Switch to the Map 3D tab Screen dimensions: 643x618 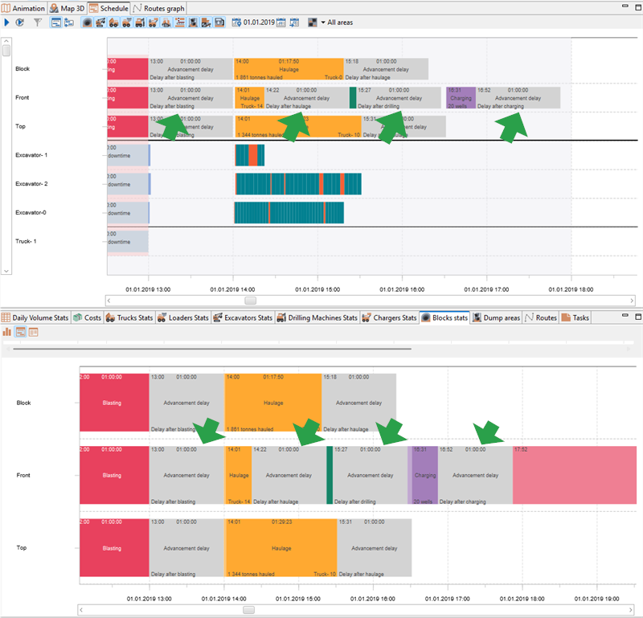pos(68,8)
